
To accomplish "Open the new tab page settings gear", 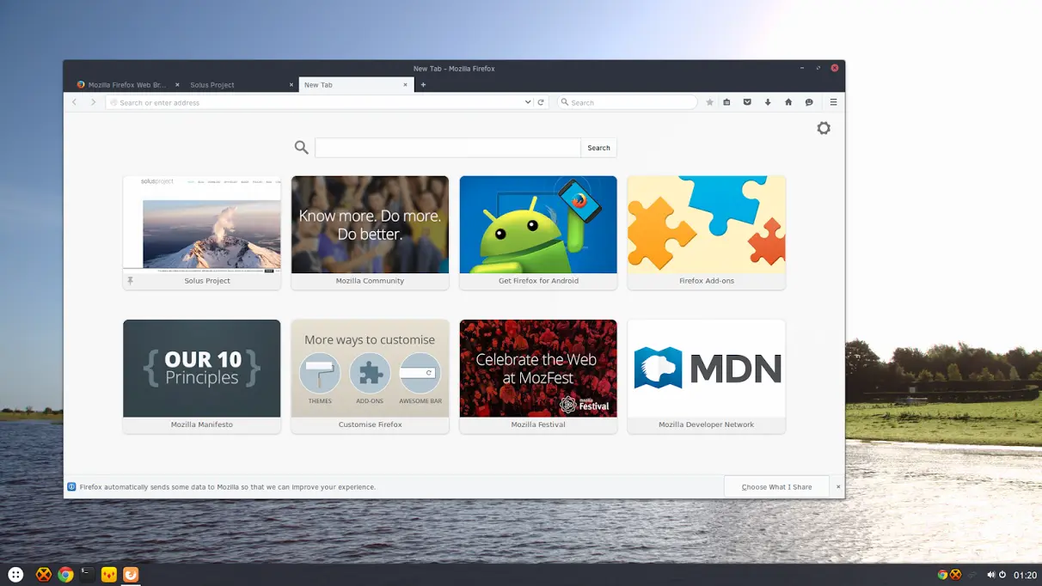I will click(824, 128).
